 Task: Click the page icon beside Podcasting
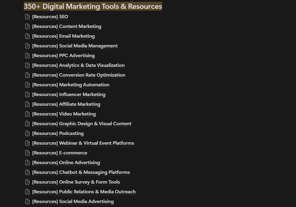pyautogui.click(x=27, y=133)
